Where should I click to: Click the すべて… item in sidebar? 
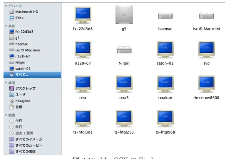(x=32, y=75)
